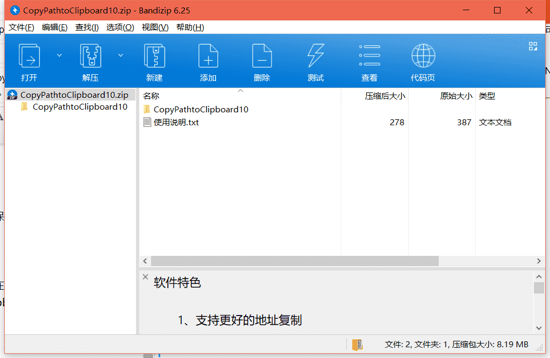The height and width of the screenshot is (358, 550).
Task: Open the 视图(V) menu
Action: coord(155,27)
